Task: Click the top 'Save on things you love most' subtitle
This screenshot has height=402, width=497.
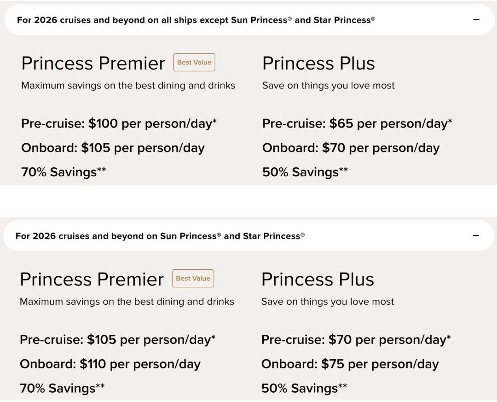Action: (x=329, y=86)
